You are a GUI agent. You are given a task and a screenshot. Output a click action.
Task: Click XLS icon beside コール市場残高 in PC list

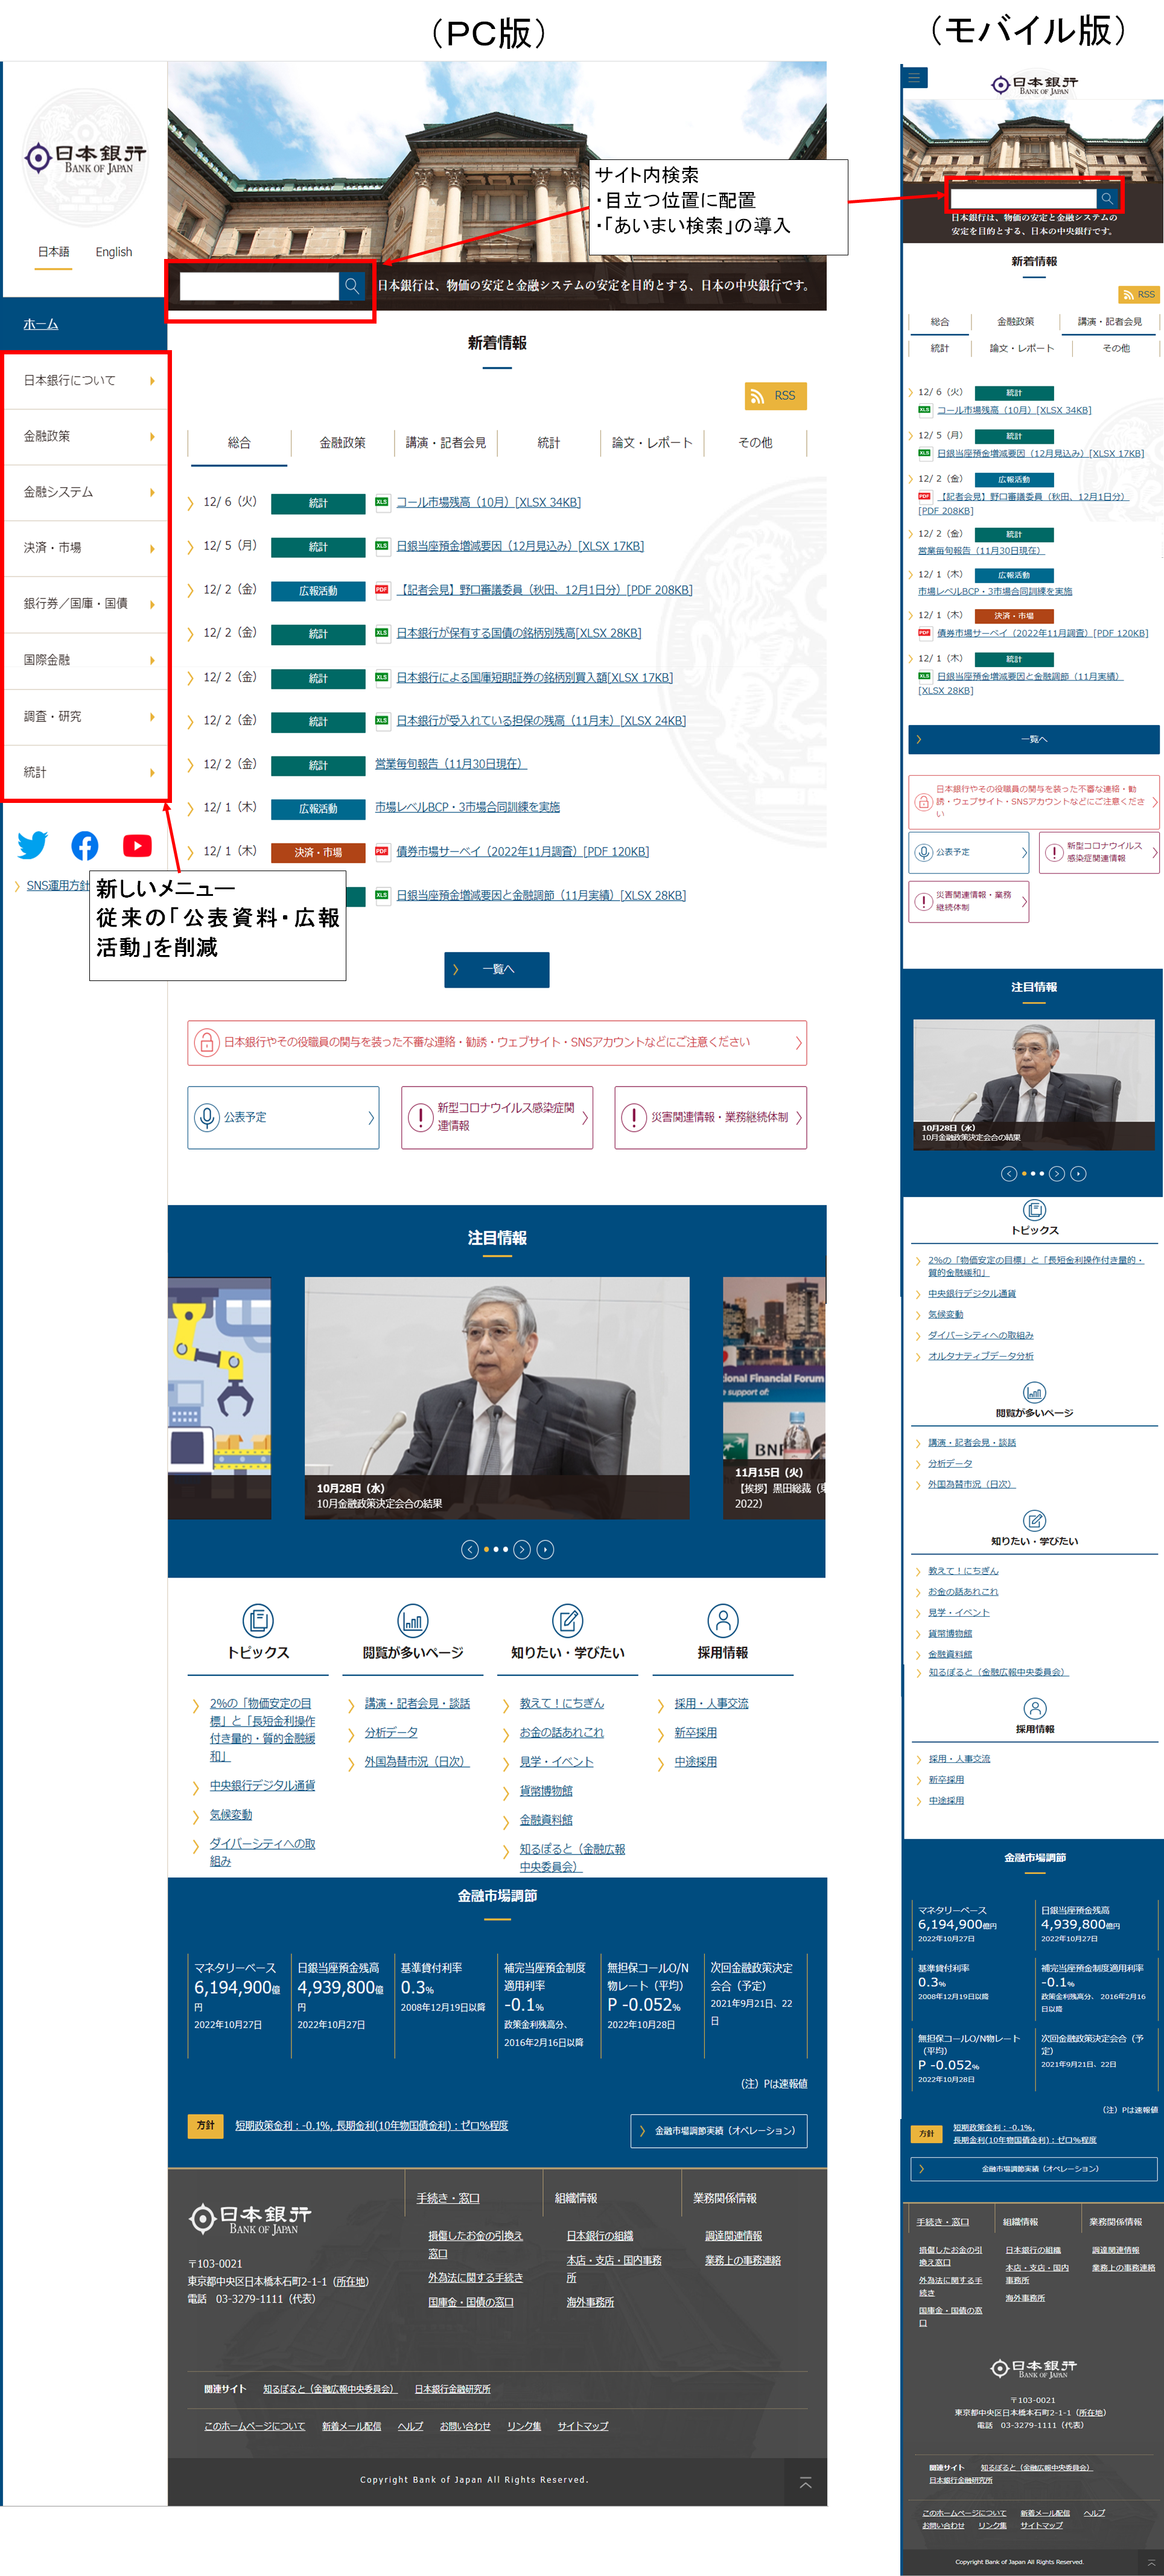tap(382, 502)
